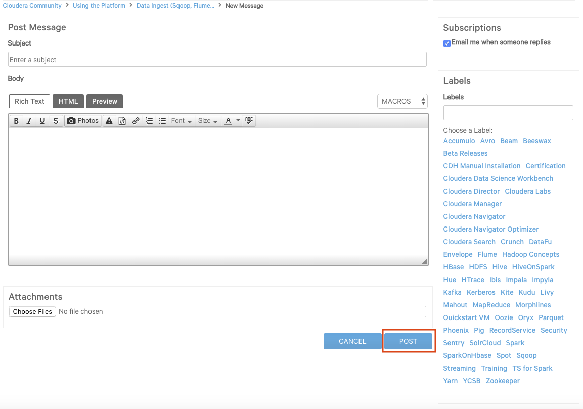This screenshot has height=409, width=583.
Task: Toggle the insert emoticon warning icon
Action: pos(109,121)
